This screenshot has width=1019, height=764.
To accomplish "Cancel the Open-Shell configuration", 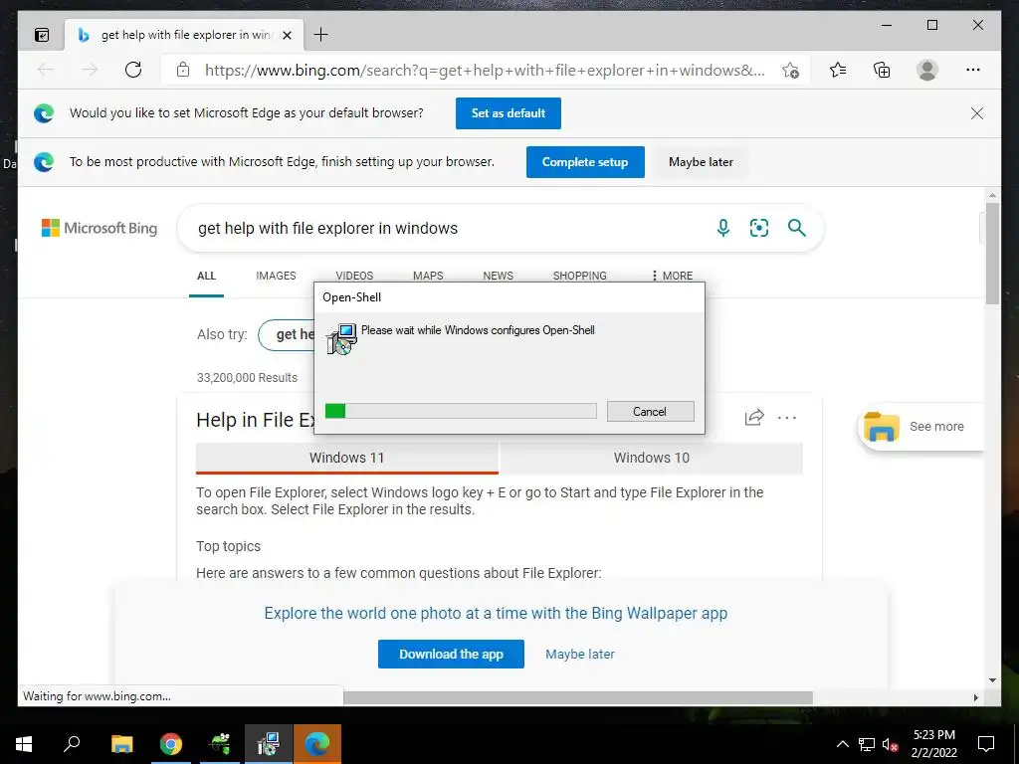I will (650, 411).
